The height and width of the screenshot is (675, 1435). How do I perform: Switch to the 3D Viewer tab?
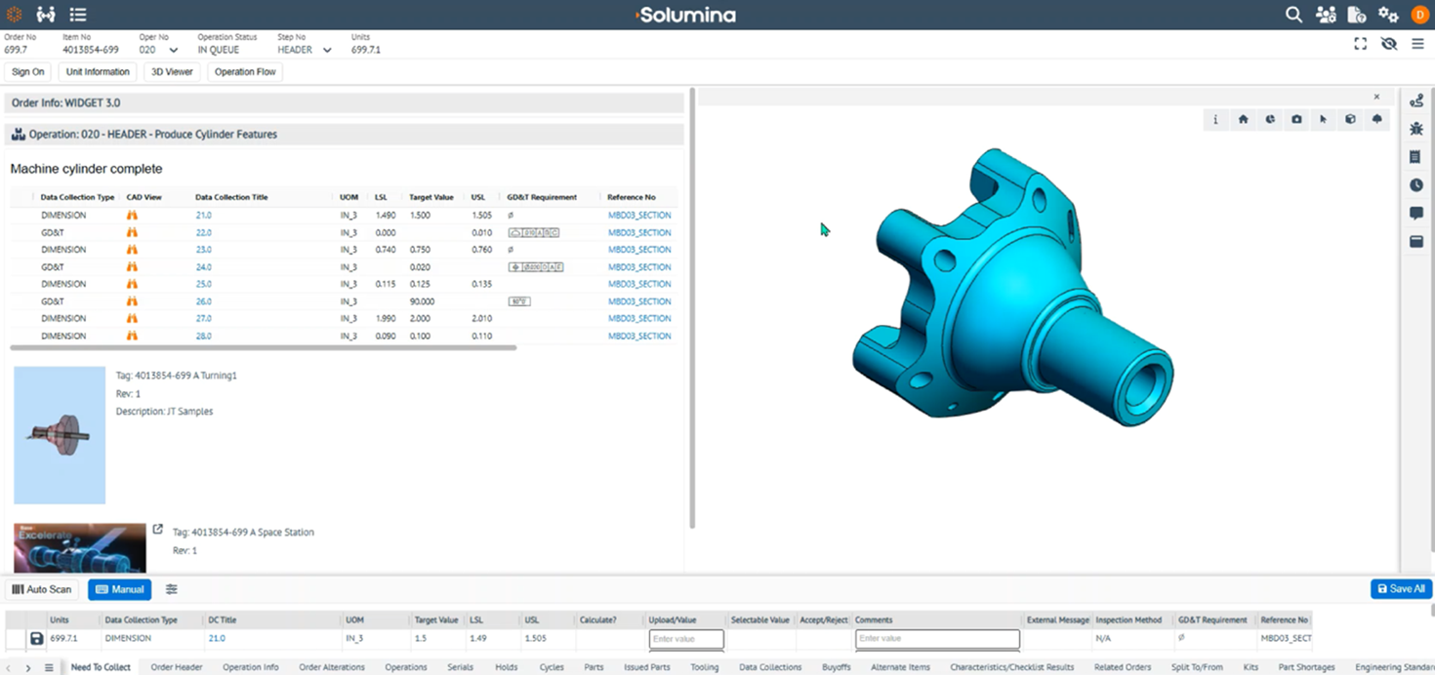pos(172,71)
